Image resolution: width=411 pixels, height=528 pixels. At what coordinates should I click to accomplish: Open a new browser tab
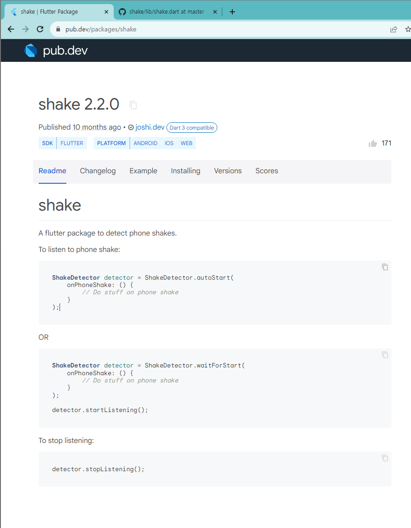click(x=232, y=12)
